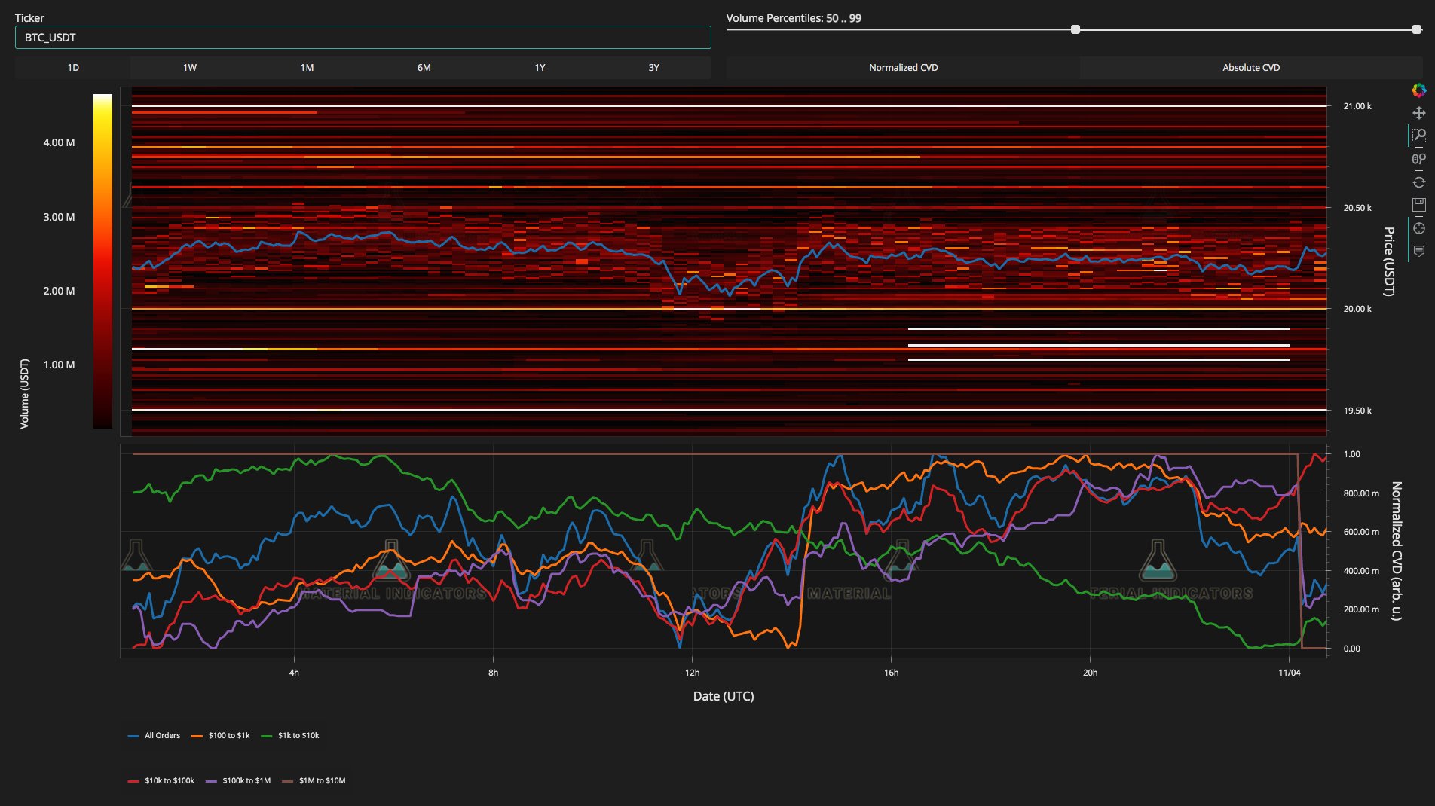Focus the BTC_USDT Ticker input field
The width and height of the screenshot is (1435, 806).
pos(363,38)
